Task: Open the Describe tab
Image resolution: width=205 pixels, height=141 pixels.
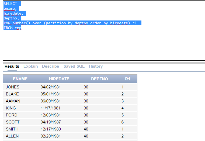Action: click(50, 66)
